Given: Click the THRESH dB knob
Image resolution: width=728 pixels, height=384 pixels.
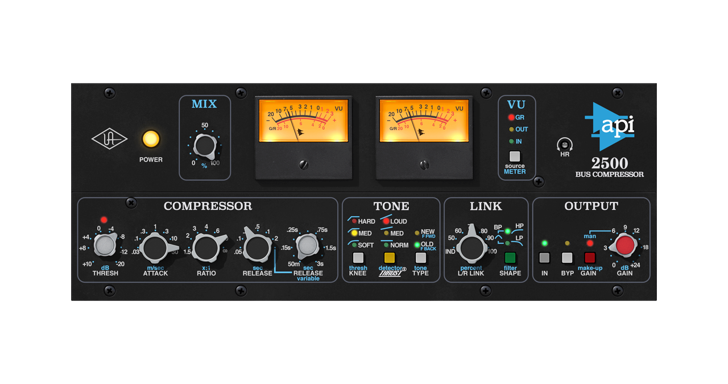Looking at the screenshot, I should pyautogui.click(x=105, y=246).
